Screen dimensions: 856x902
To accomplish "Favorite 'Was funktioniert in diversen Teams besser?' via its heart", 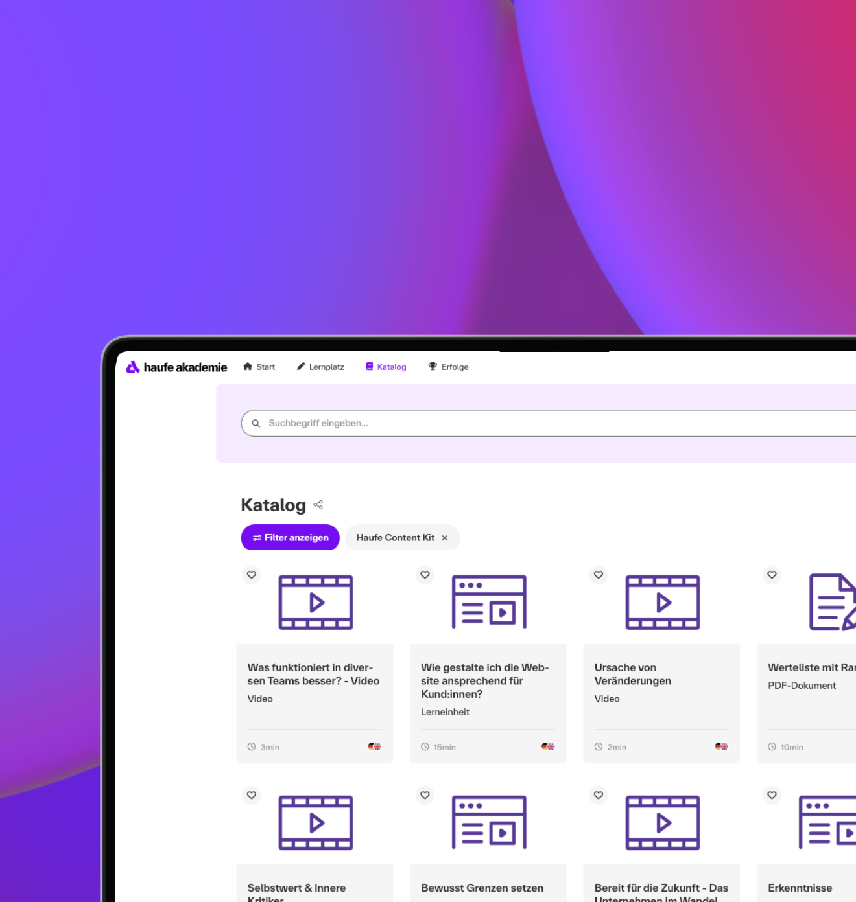I will click(x=252, y=575).
